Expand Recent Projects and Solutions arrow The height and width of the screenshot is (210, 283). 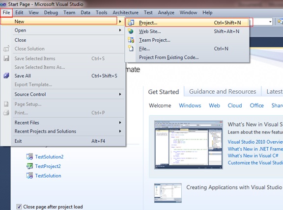(x=120, y=131)
